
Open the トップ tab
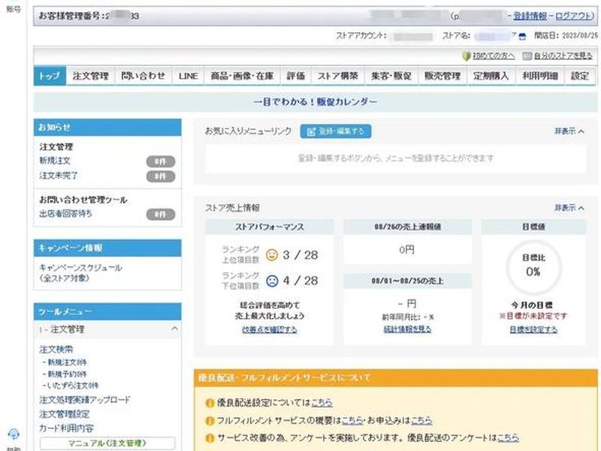[50, 76]
